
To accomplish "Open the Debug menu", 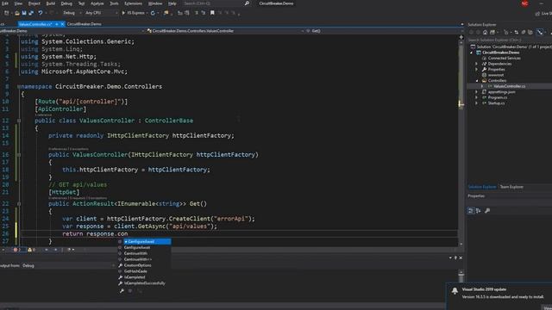I will pos(66,3).
